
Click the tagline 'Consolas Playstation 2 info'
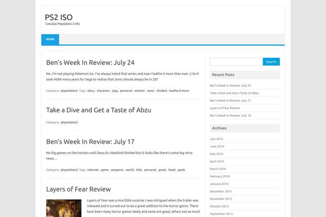(62, 24)
